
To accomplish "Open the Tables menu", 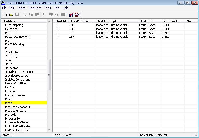I will [21, 8].
